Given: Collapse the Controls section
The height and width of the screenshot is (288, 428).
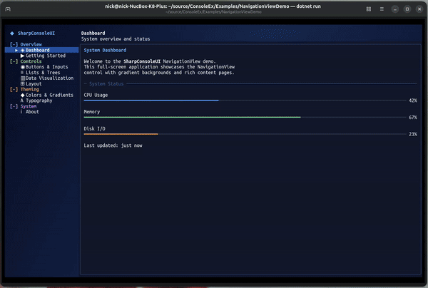Looking at the screenshot, I should tap(14, 61).
